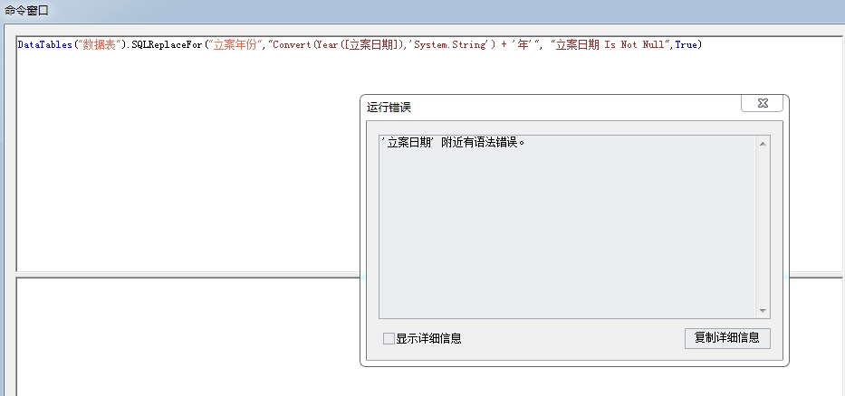Click the 运行错误 dialog title
The width and height of the screenshot is (845, 396).
tap(389, 107)
